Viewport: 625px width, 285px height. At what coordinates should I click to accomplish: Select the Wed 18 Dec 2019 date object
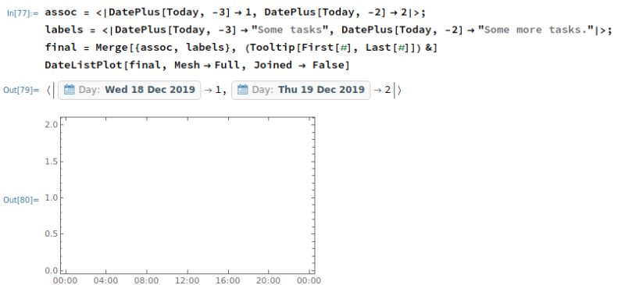(x=130, y=90)
